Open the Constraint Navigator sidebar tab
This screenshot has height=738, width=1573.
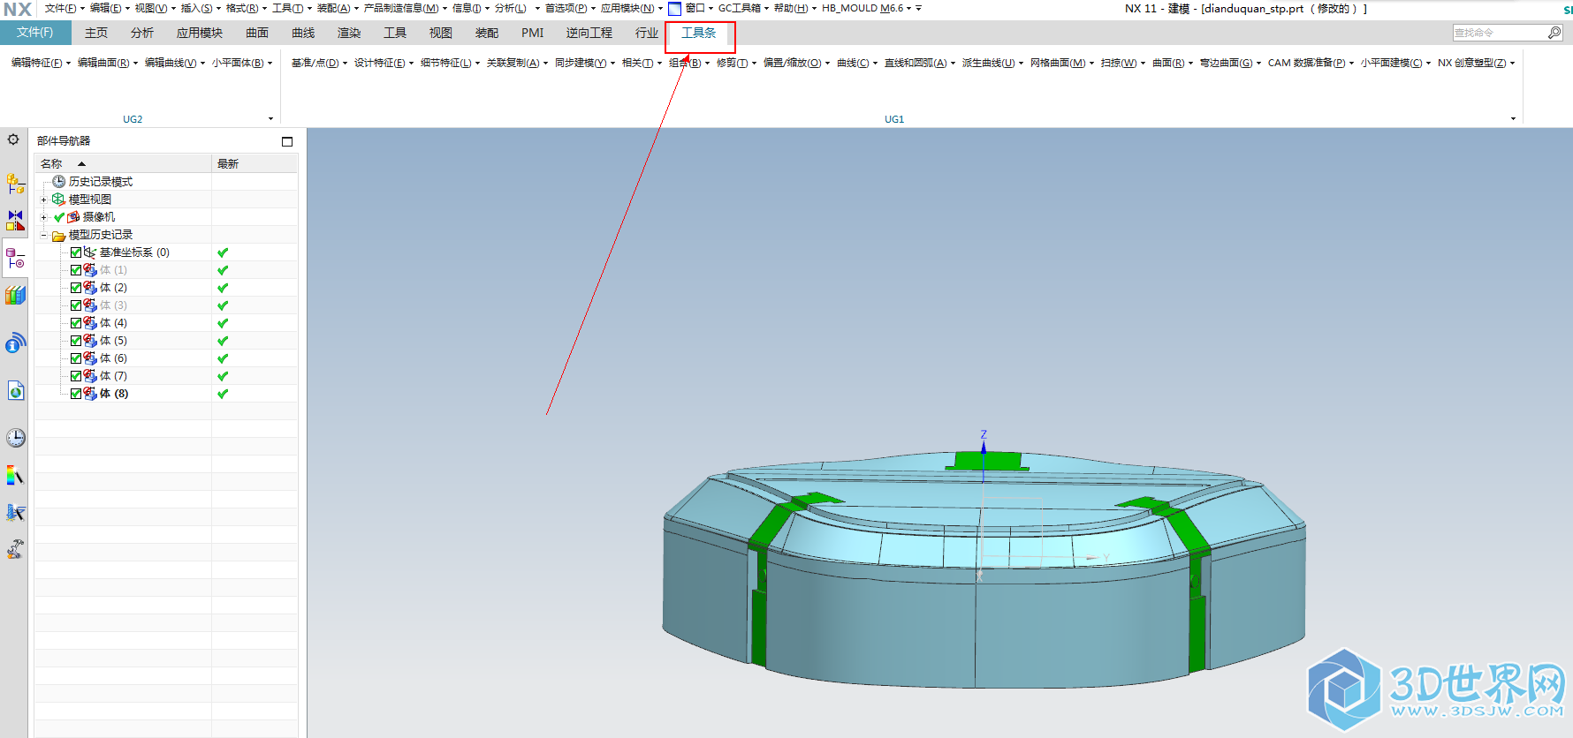(15, 220)
